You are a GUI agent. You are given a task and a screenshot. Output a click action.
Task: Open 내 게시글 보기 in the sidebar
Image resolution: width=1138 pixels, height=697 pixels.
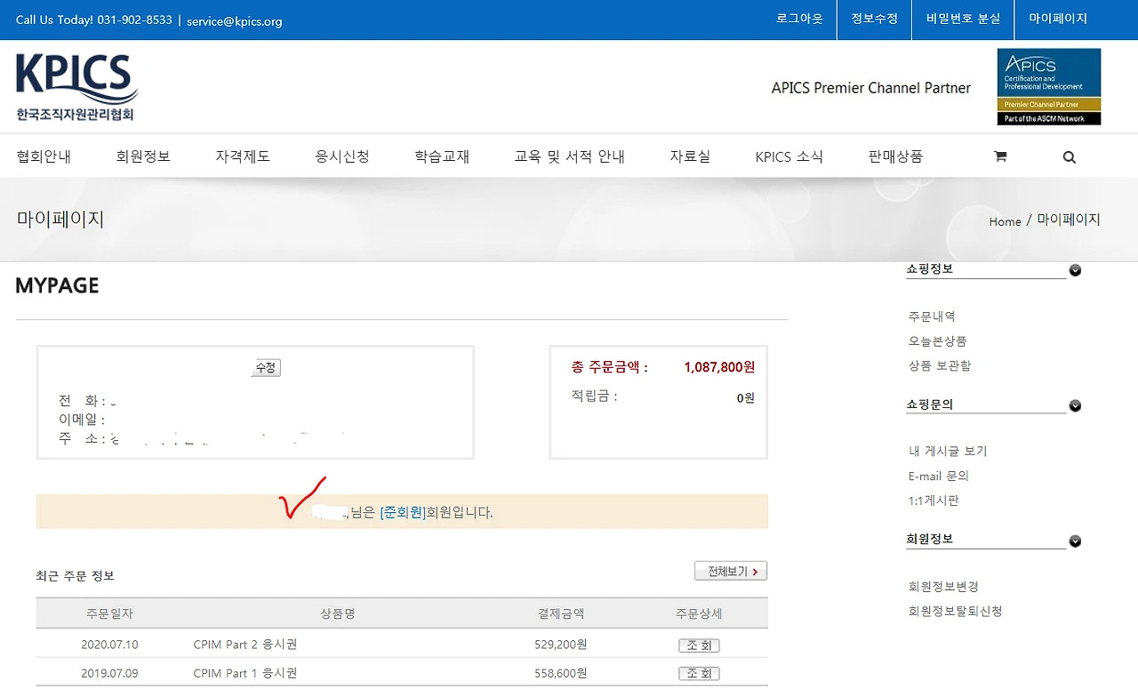click(x=948, y=452)
